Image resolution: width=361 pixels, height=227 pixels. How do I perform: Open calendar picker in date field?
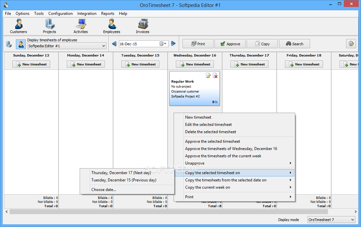163,44
